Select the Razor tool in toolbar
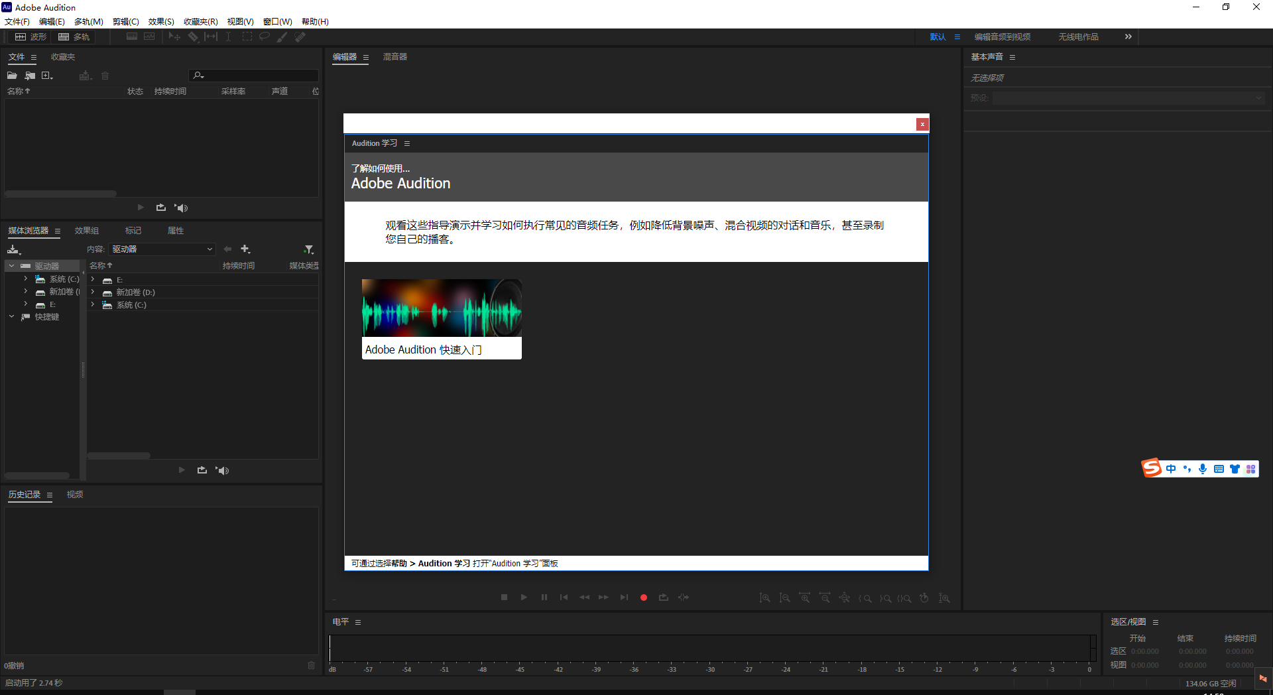The image size is (1273, 695). (x=193, y=37)
